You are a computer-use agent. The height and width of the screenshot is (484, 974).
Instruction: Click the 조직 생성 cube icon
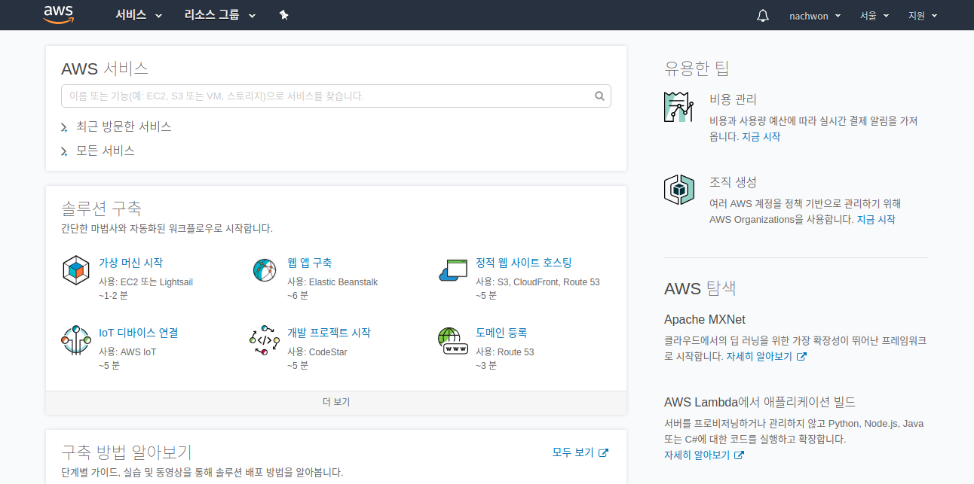click(x=678, y=189)
